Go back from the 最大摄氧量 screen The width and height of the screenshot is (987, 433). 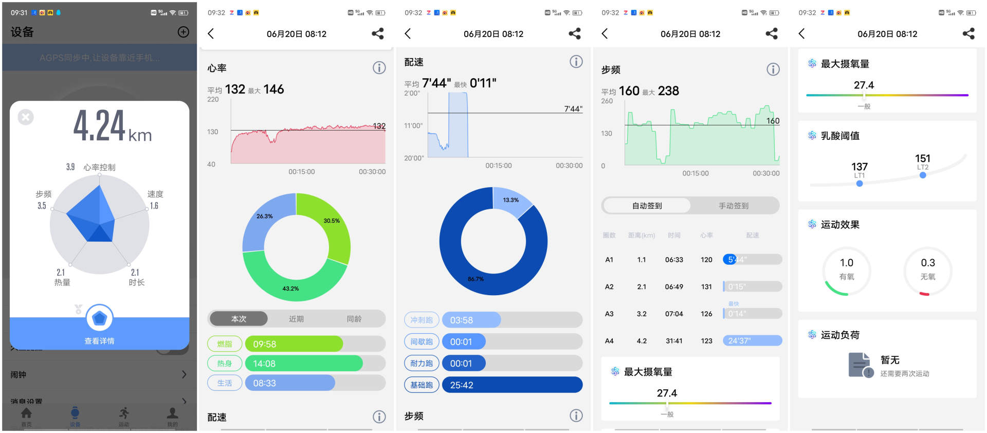801,33
